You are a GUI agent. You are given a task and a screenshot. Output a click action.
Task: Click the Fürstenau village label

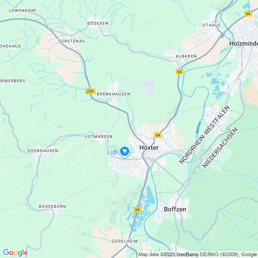click(x=72, y=41)
